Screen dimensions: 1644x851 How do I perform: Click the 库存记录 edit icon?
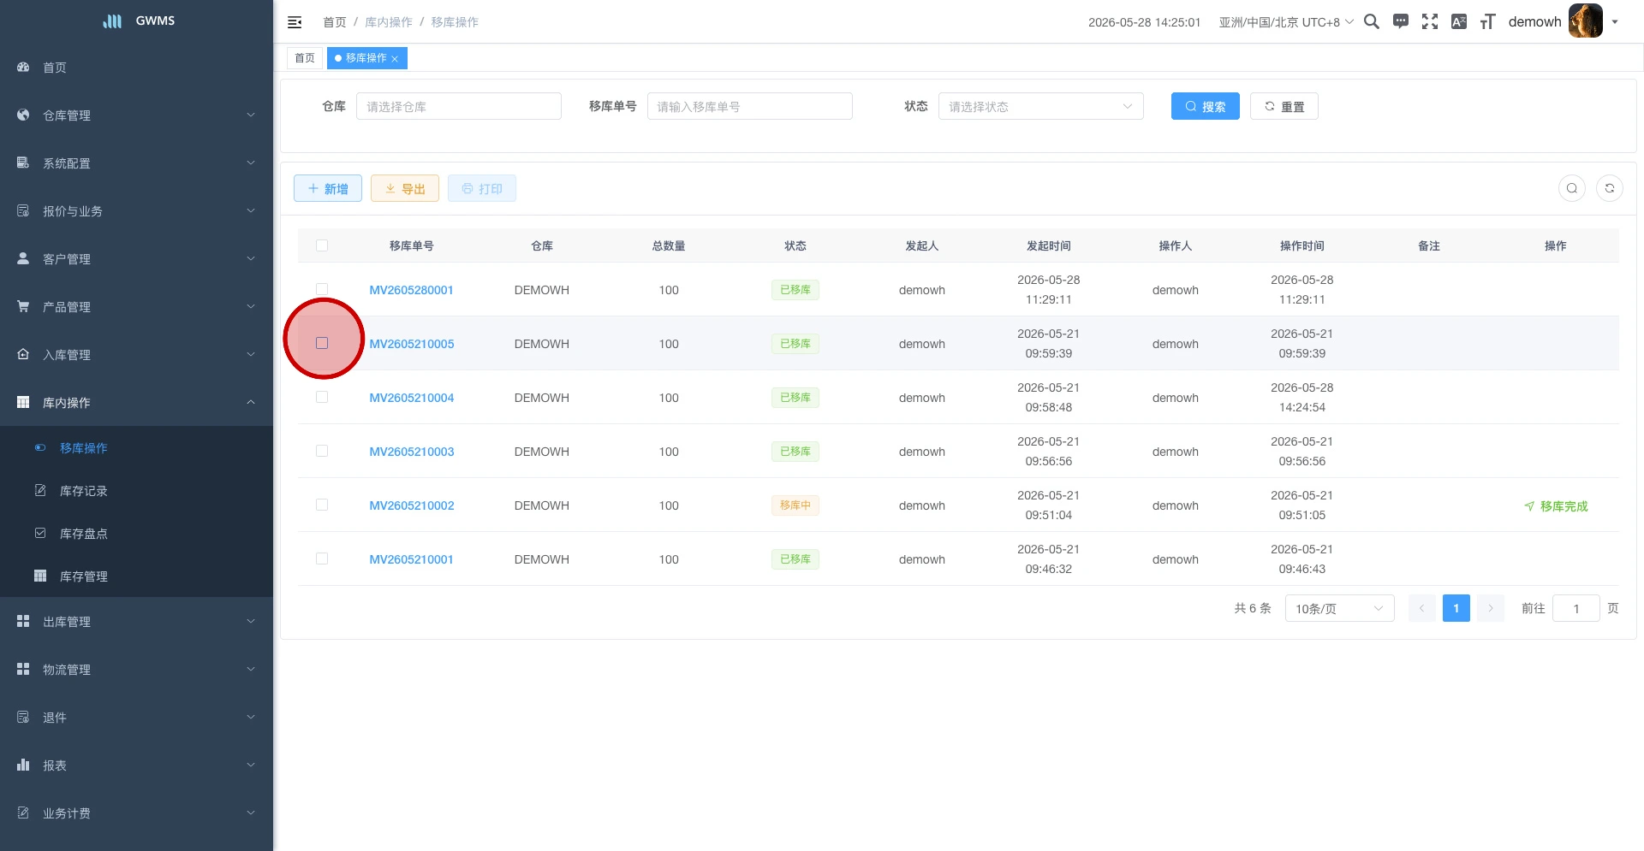(x=40, y=490)
